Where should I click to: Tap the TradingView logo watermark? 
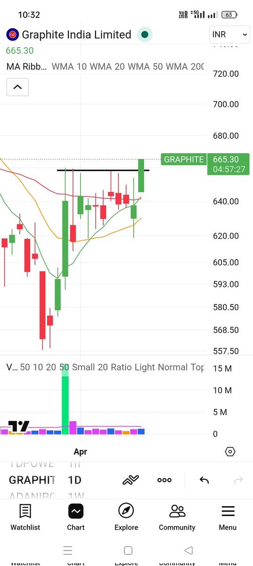18,427
